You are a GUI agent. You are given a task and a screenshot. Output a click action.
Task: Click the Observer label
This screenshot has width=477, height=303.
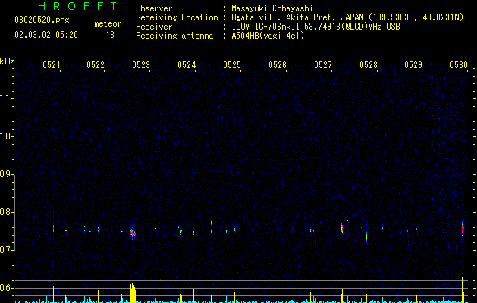154,8
